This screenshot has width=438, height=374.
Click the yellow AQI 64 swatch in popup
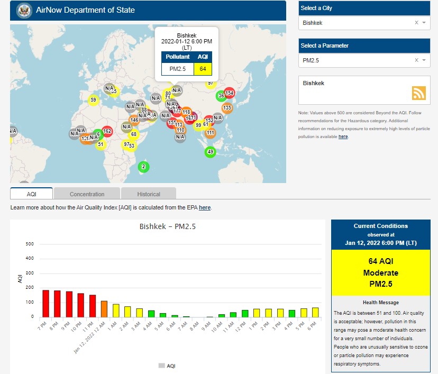[x=203, y=69]
